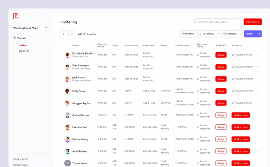Click the Search visitors by name field
Image resolution: width=270 pixels, height=167 pixels.
[x=217, y=22]
